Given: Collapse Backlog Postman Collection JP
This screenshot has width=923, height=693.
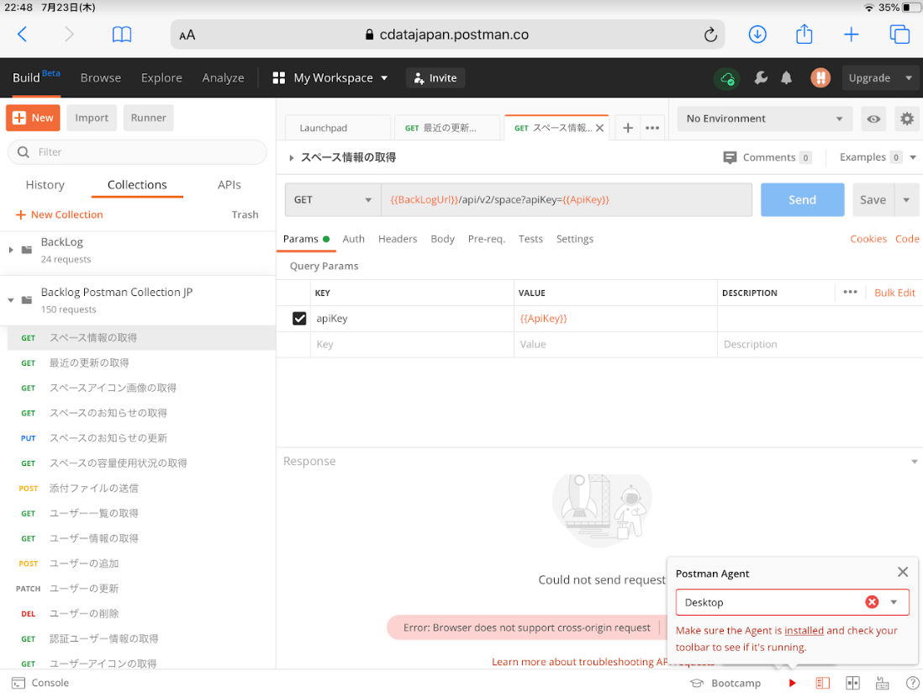Looking at the screenshot, I should (11, 300).
